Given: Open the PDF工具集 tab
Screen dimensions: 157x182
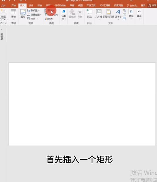Looking at the screenshot, I should [x=105, y=6].
